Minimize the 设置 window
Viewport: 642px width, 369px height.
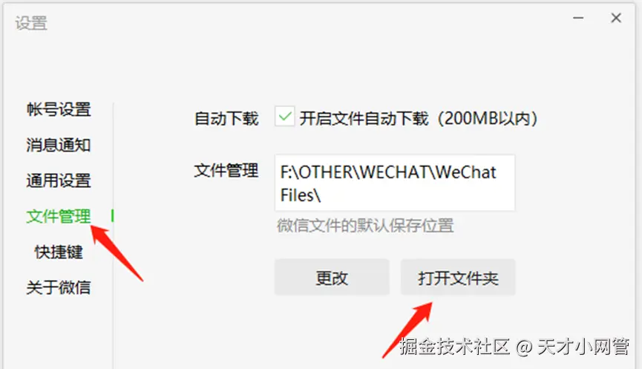click(x=578, y=18)
